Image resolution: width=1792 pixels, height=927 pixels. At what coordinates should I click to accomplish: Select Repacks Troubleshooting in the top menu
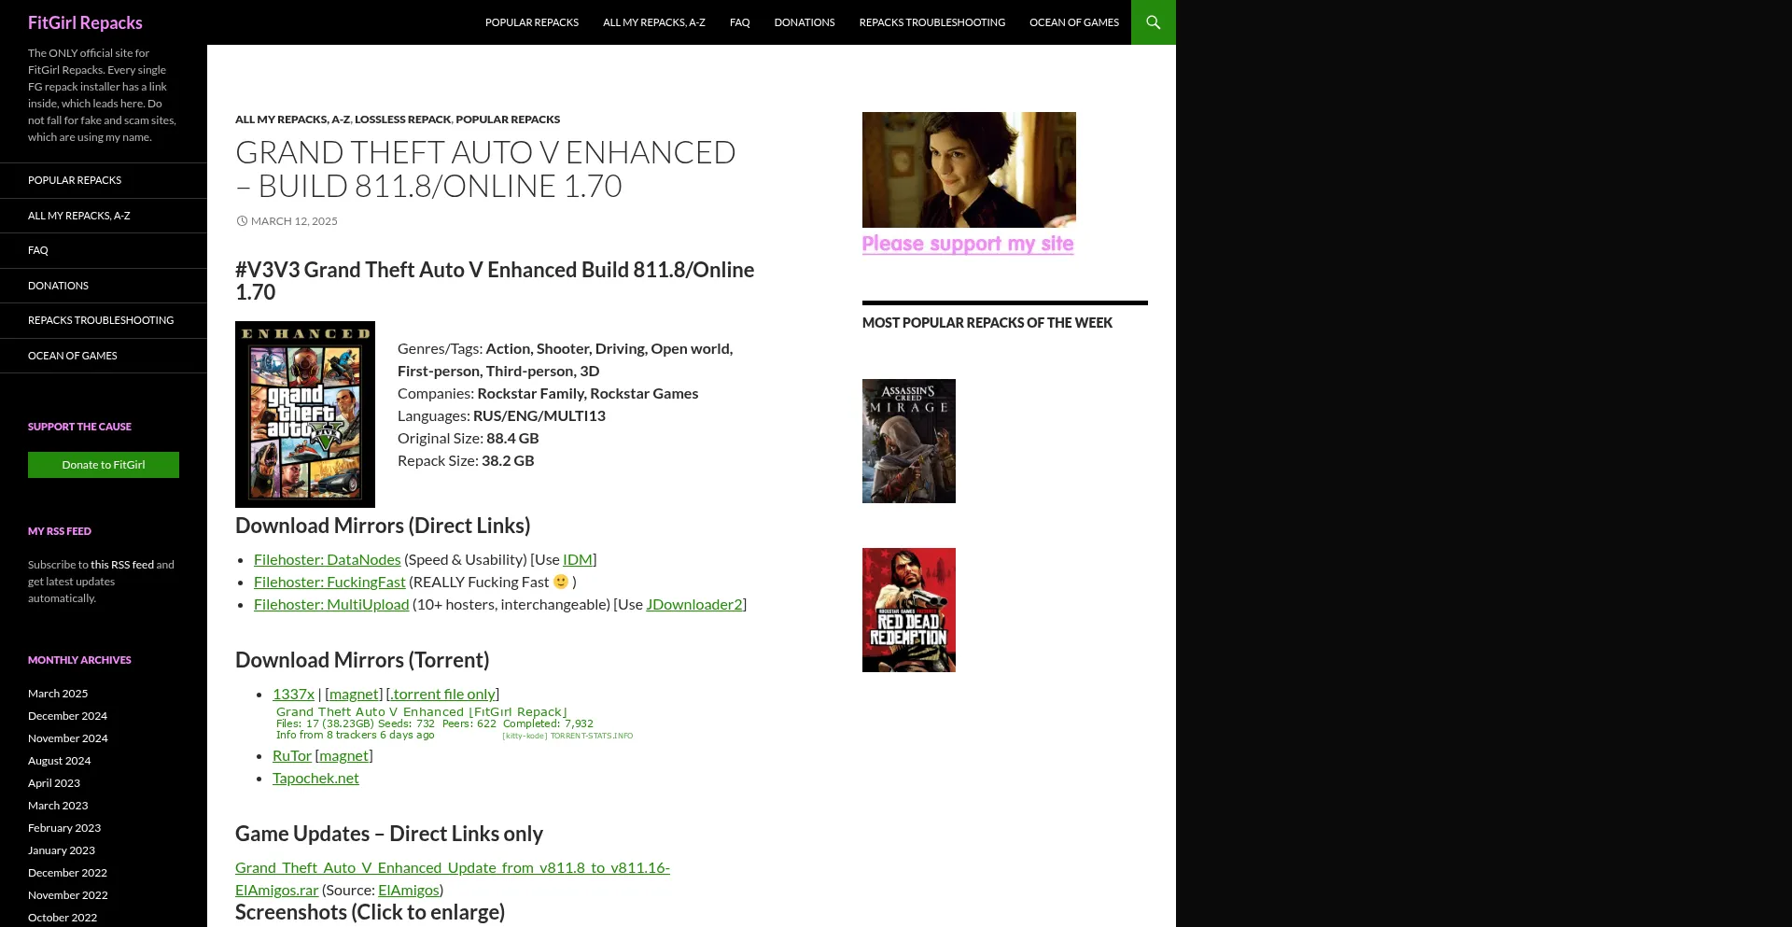[931, 22]
